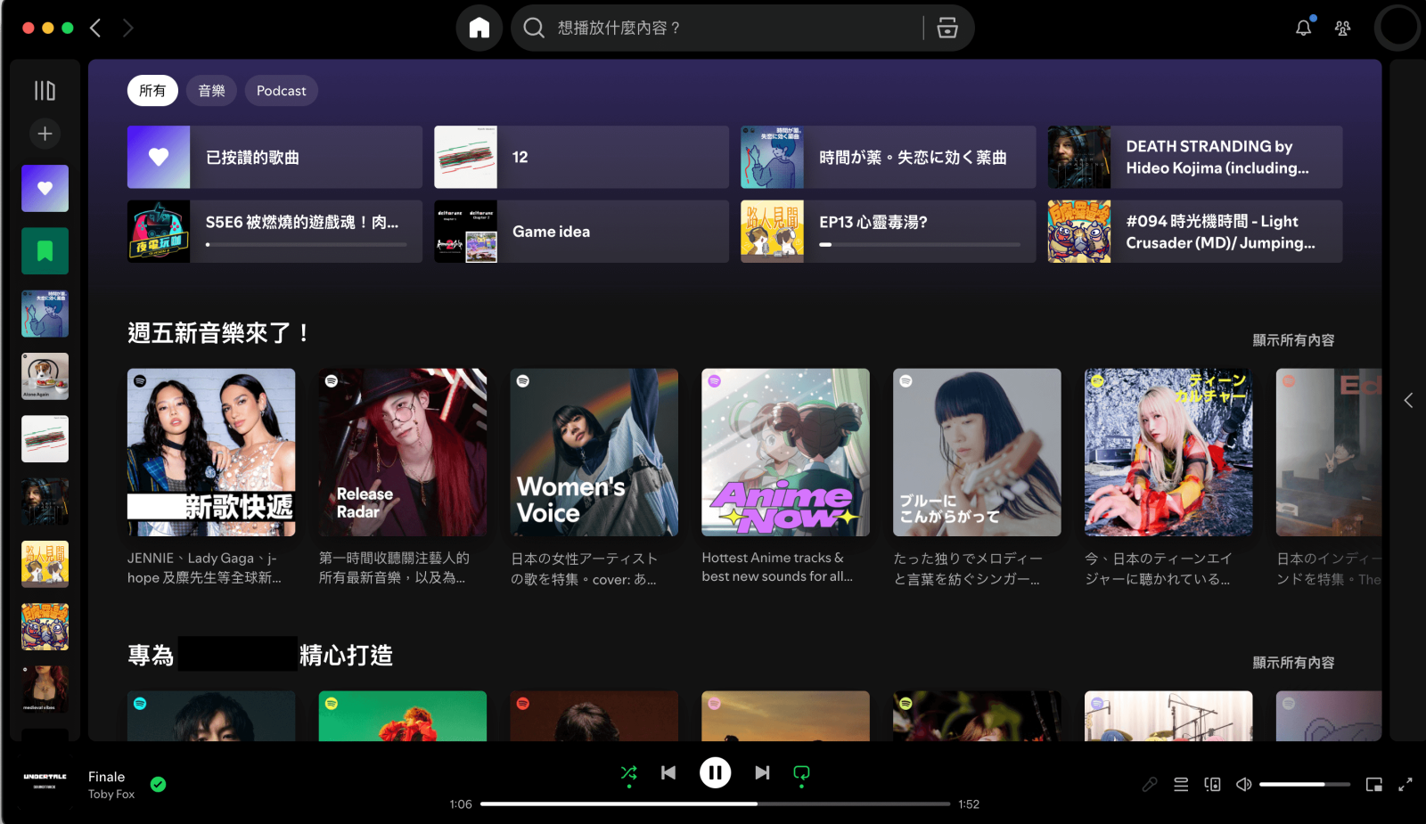Open 已按讚的歌曲 shortcut card
Image resolution: width=1426 pixels, height=824 pixels.
[275, 157]
